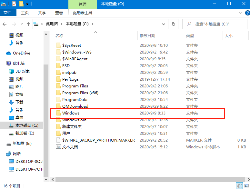Open the 驱动器工具 tab
250x189 pixels.
point(83,13)
